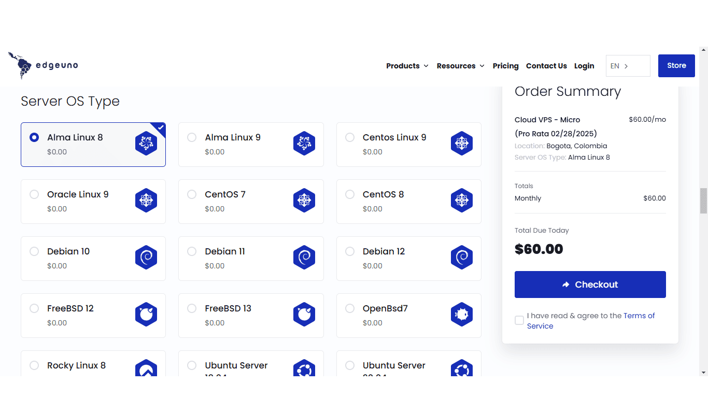Click the FreeBSD 12 daemon icon
This screenshot has width=708, height=398.
[x=146, y=315]
